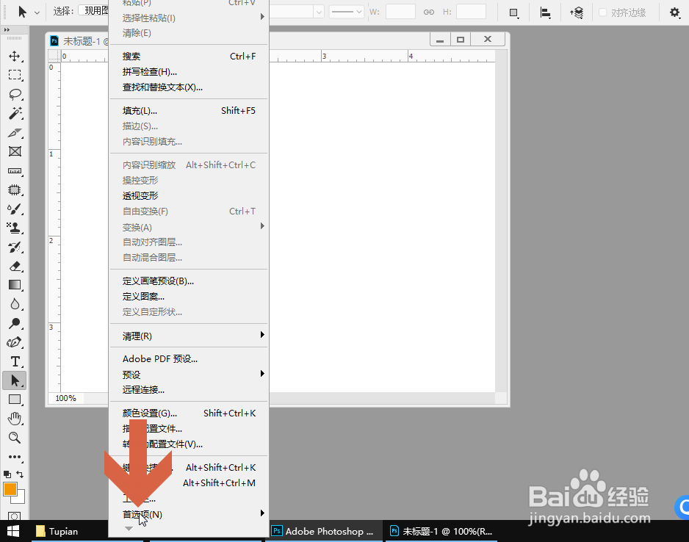Choose 远程连接 menu item

click(x=189, y=389)
